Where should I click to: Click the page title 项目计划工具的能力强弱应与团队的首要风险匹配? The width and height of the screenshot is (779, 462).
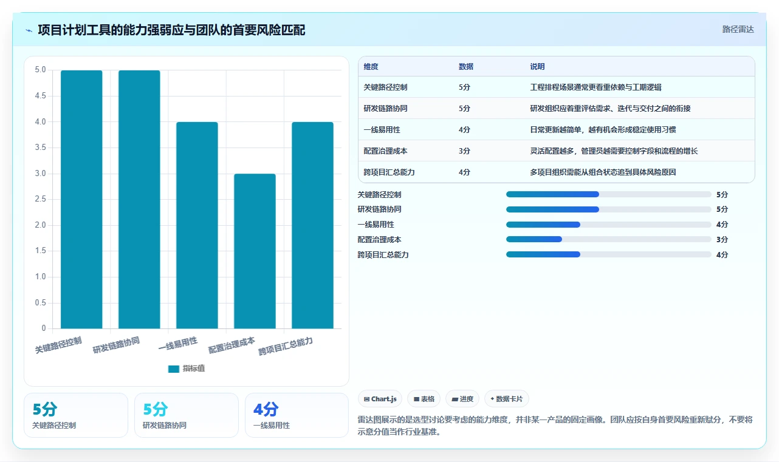coord(171,30)
